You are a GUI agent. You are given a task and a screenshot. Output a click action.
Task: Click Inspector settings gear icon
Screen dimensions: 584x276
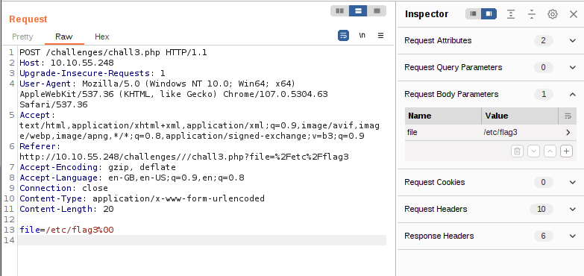pyautogui.click(x=553, y=14)
